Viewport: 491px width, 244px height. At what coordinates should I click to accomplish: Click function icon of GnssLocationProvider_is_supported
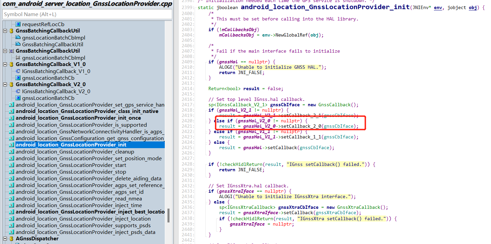[11, 125]
